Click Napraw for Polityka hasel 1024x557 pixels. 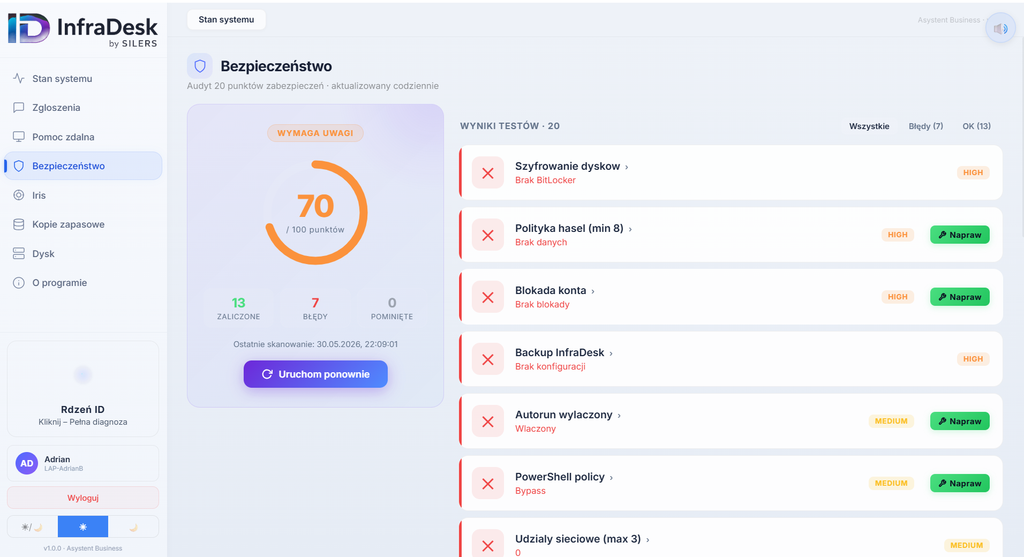coord(960,235)
